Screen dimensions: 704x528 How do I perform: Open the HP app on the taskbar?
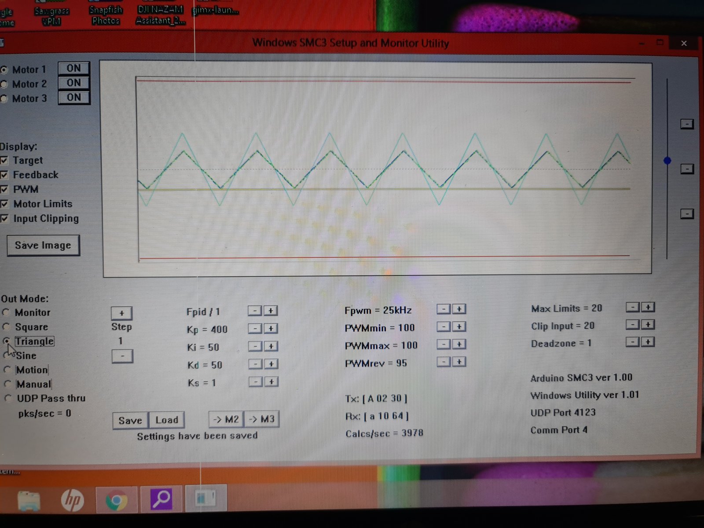73,500
